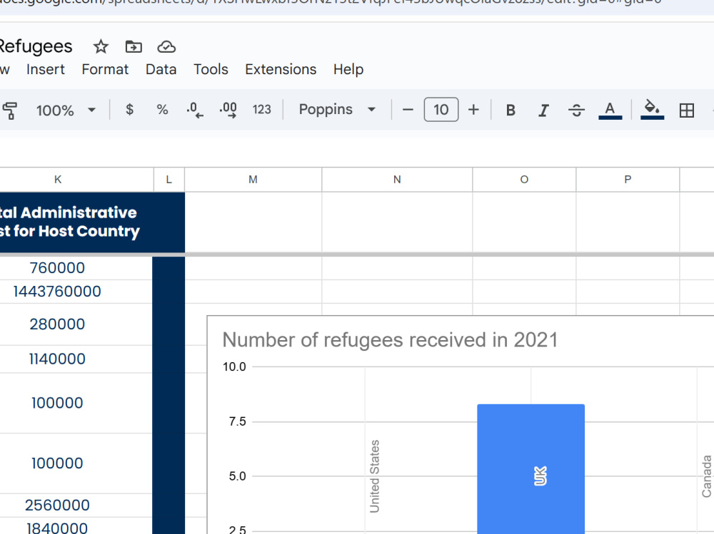Open fill color picker
Screen dimensions: 714x534
[x=652, y=110]
